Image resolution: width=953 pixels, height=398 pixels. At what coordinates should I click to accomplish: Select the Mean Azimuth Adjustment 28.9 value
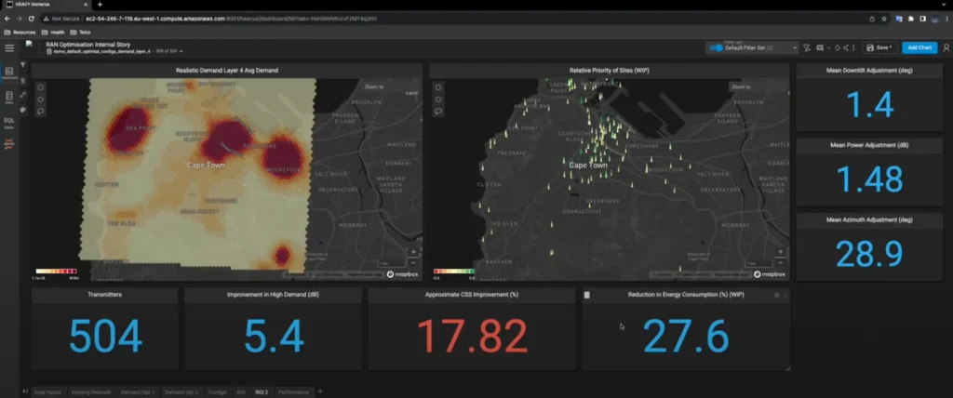pos(869,254)
